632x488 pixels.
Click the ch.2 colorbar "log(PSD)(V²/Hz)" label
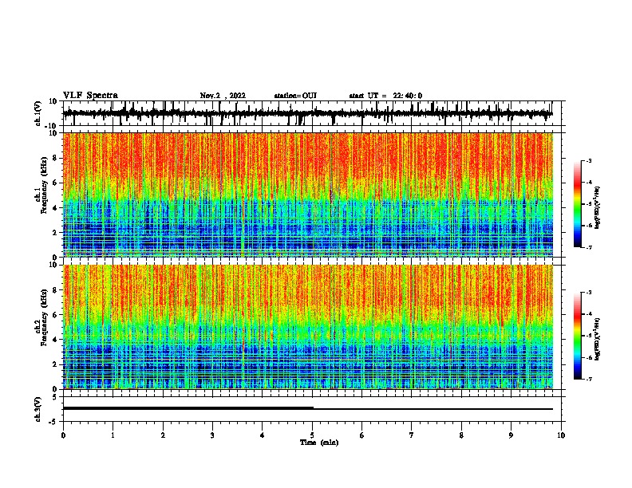(597, 339)
